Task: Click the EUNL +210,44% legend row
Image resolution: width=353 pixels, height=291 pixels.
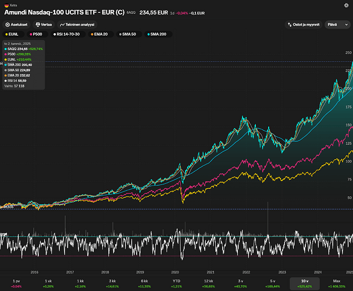Action: tap(17, 59)
